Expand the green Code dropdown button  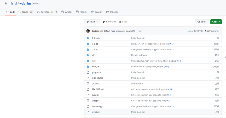(216, 22)
